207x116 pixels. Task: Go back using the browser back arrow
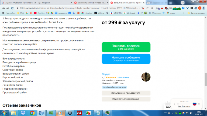4,8
